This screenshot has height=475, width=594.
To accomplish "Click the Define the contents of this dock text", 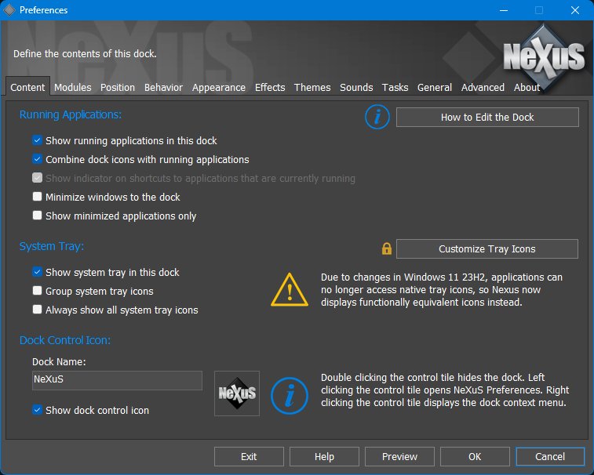I will click(85, 54).
